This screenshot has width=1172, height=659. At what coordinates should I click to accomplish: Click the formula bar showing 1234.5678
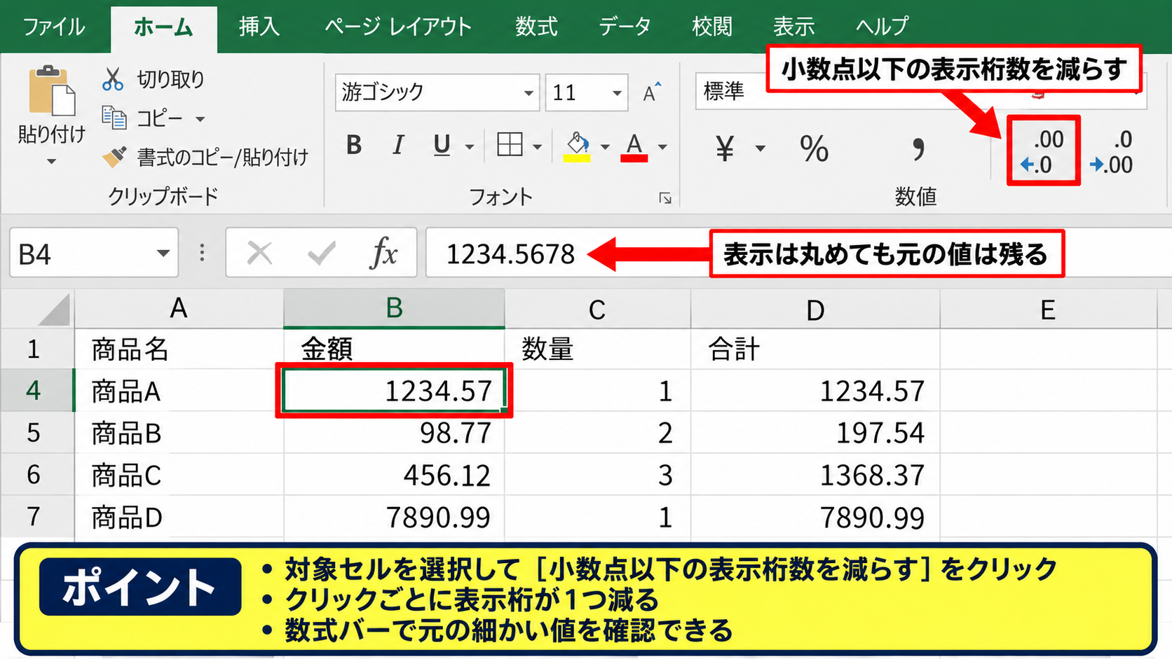(798, 253)
